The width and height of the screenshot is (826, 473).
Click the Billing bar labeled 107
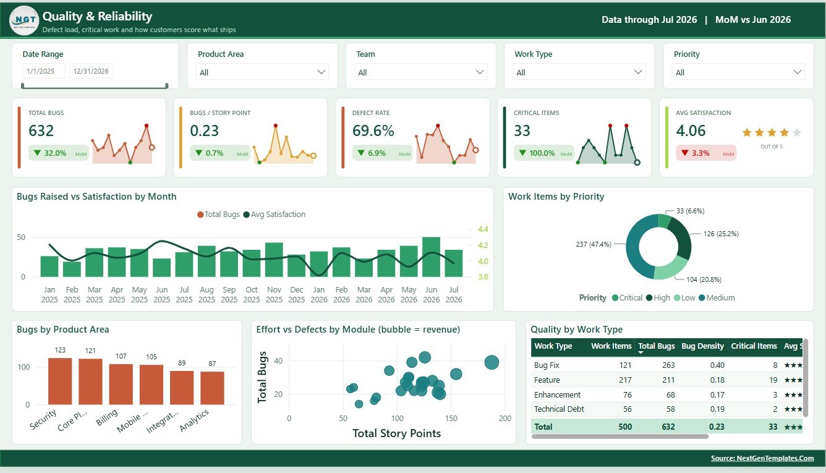[121, 385]
